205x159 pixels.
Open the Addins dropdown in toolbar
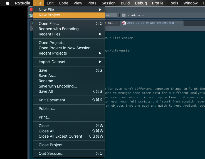click(137, 15)
